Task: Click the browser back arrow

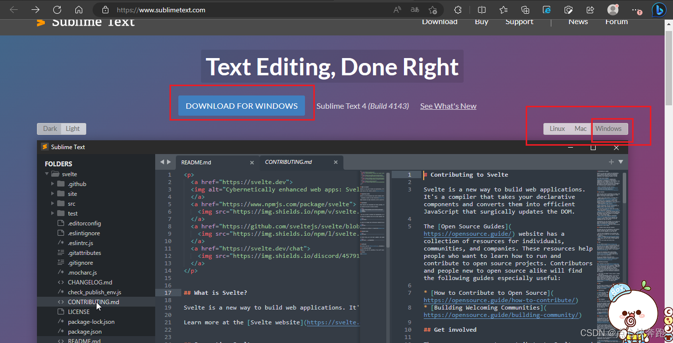Action: [x=14, y=10]
